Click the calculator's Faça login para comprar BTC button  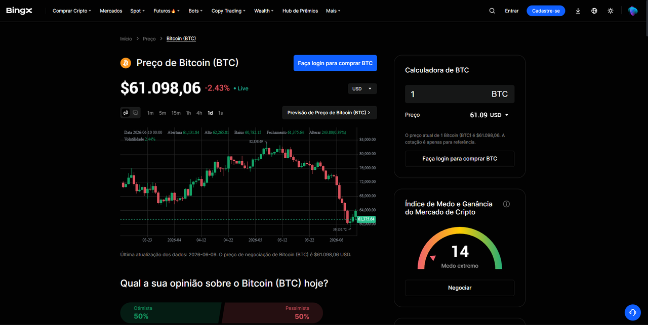[460, 159]
